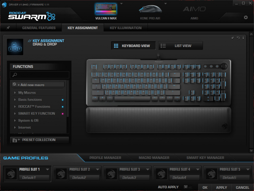
Task: Open the info icon in panel
Action: tap(243, 38)
